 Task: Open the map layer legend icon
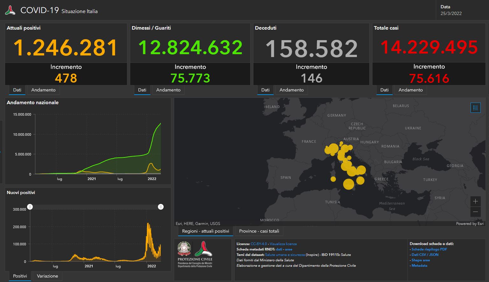point(475,108)
